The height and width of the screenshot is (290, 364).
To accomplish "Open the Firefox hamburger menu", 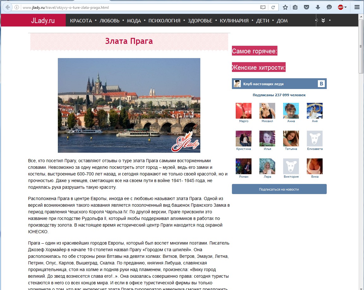I will pyautogui.click(x=357, y=8).
